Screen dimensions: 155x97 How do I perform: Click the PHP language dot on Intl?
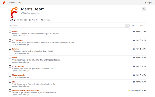point(134,82)
